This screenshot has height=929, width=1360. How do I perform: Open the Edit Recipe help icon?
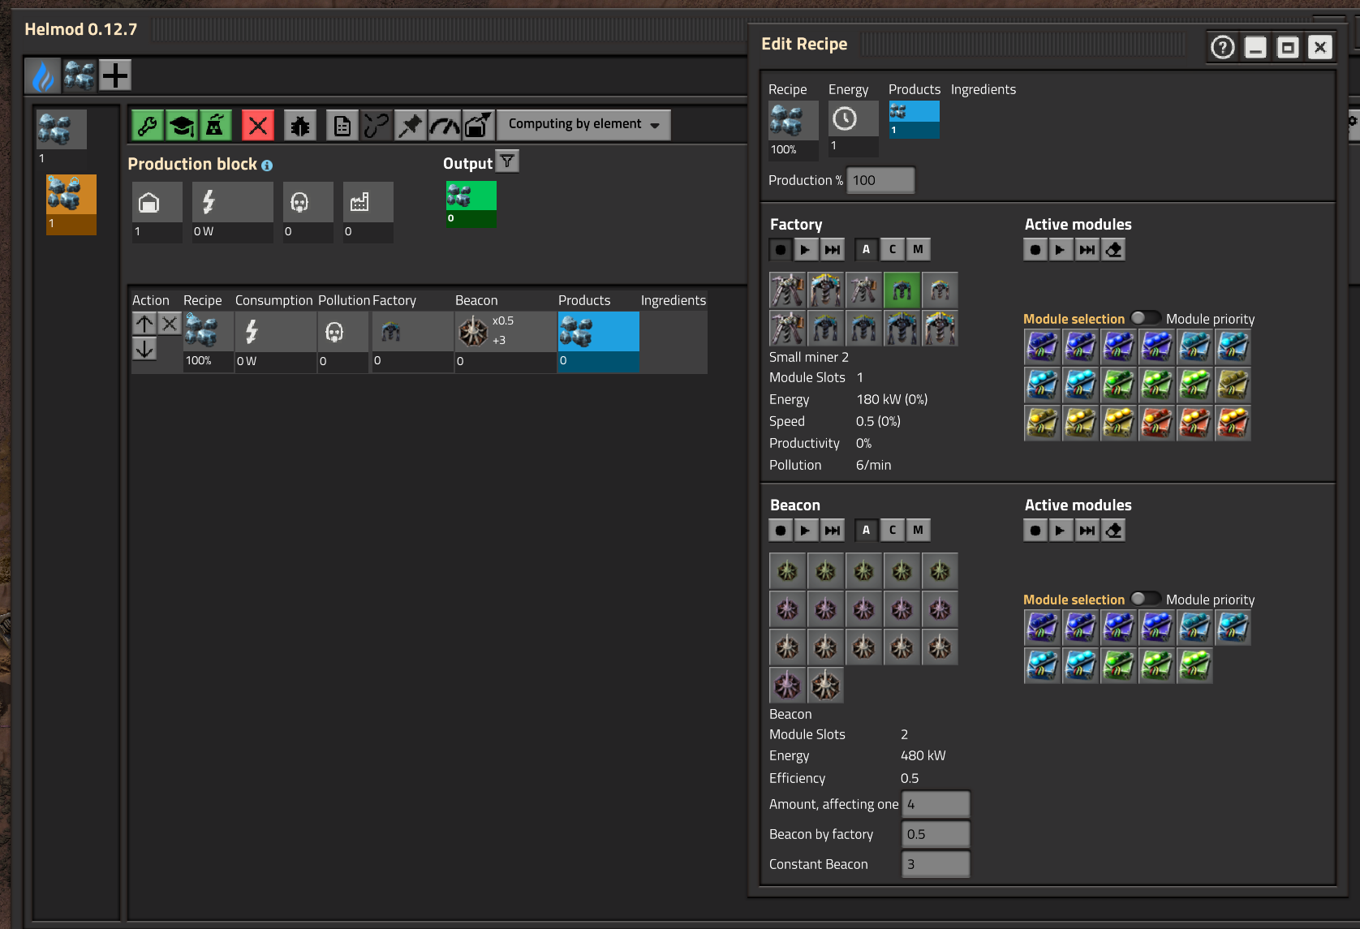pos(1222,48)
